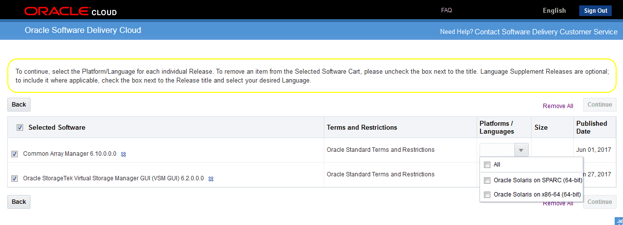Click the top Remove All link
Image resolution: width=623 pixels, height=225 pixels.
558,106
